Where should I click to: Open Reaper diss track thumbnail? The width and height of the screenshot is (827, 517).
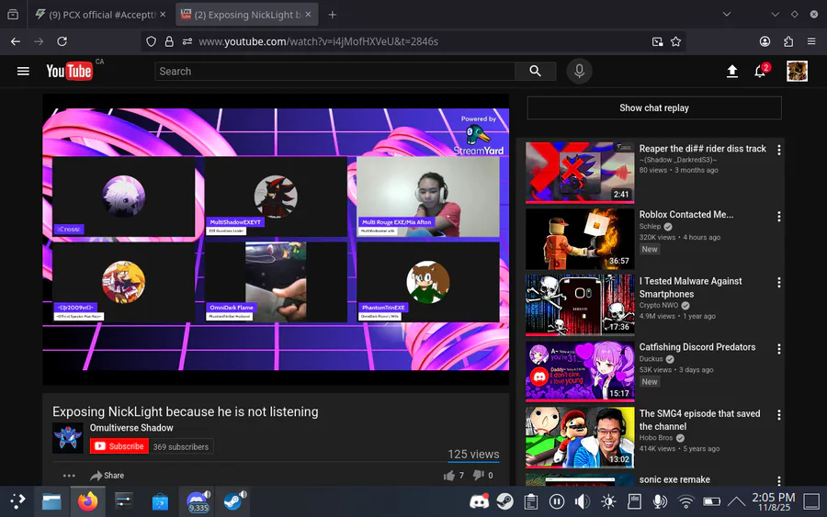[580, 173]
